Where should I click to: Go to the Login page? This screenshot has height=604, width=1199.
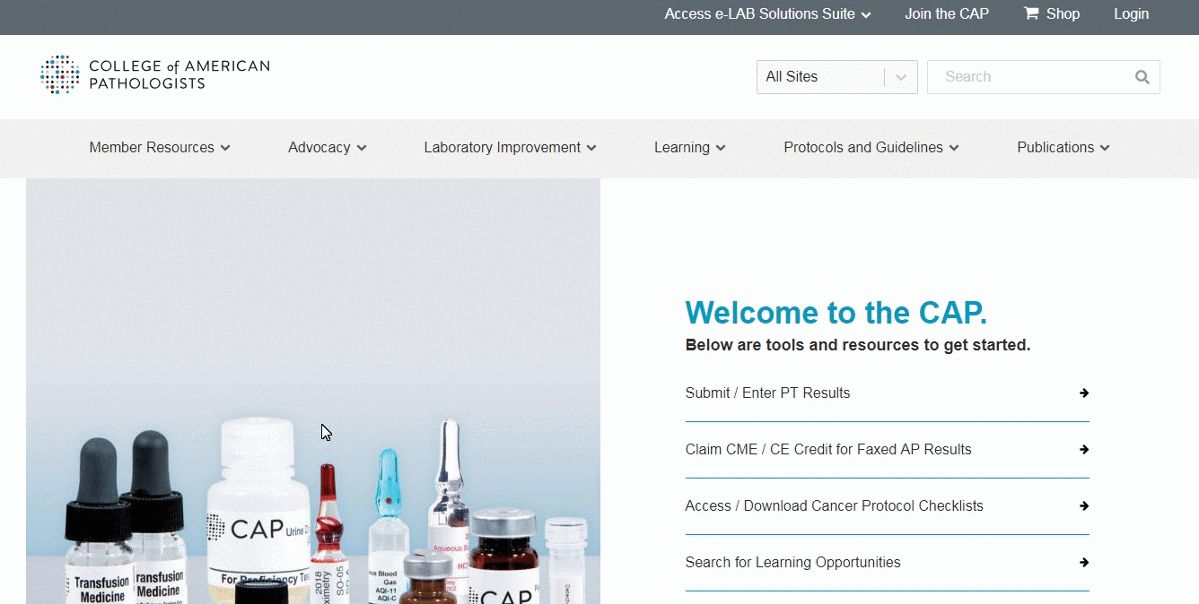(x=1131, y=13)
